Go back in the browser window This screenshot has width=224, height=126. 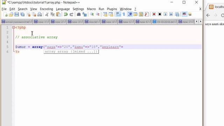pos(208,15)
